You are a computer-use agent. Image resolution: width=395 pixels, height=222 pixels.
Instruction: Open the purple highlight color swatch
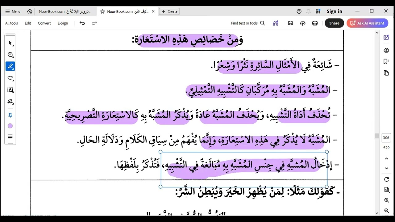[10, 126]
